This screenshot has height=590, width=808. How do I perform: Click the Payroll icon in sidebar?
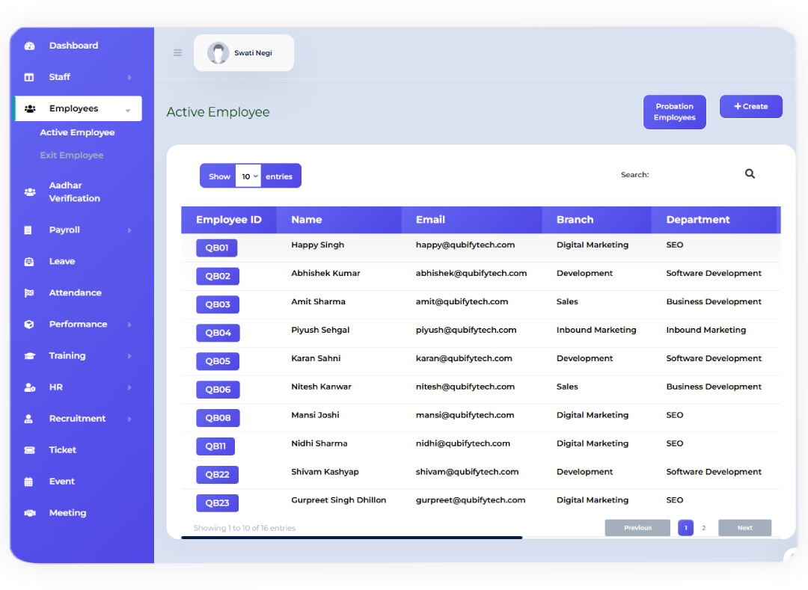[30, 230]
